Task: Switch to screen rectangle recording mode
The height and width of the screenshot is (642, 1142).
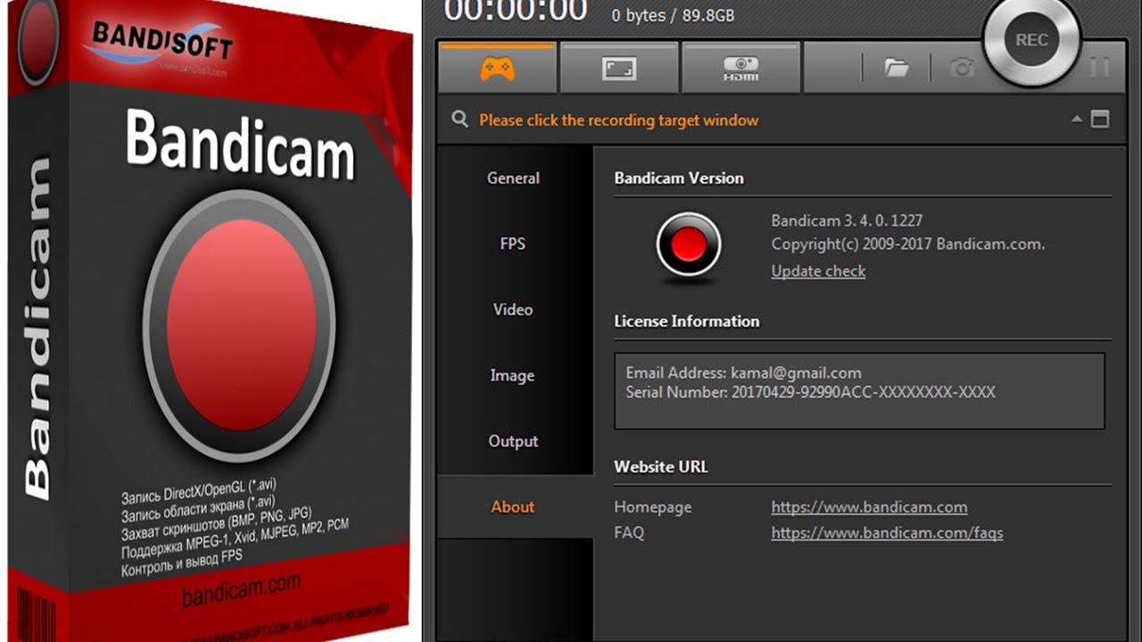Action: click(x=619, y=68)
